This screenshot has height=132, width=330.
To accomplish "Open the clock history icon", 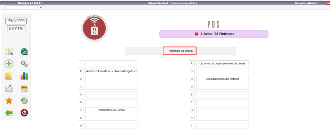I will [x=24, y=100].
